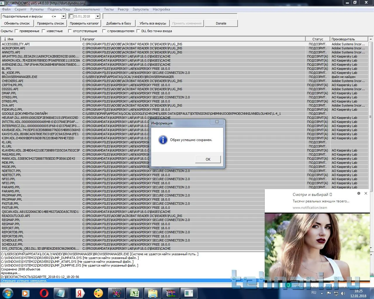The image size is (374, 299).
Task: Open the Запустить menu
Action: (141, 9)
